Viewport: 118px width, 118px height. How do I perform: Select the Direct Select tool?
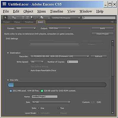10,18
